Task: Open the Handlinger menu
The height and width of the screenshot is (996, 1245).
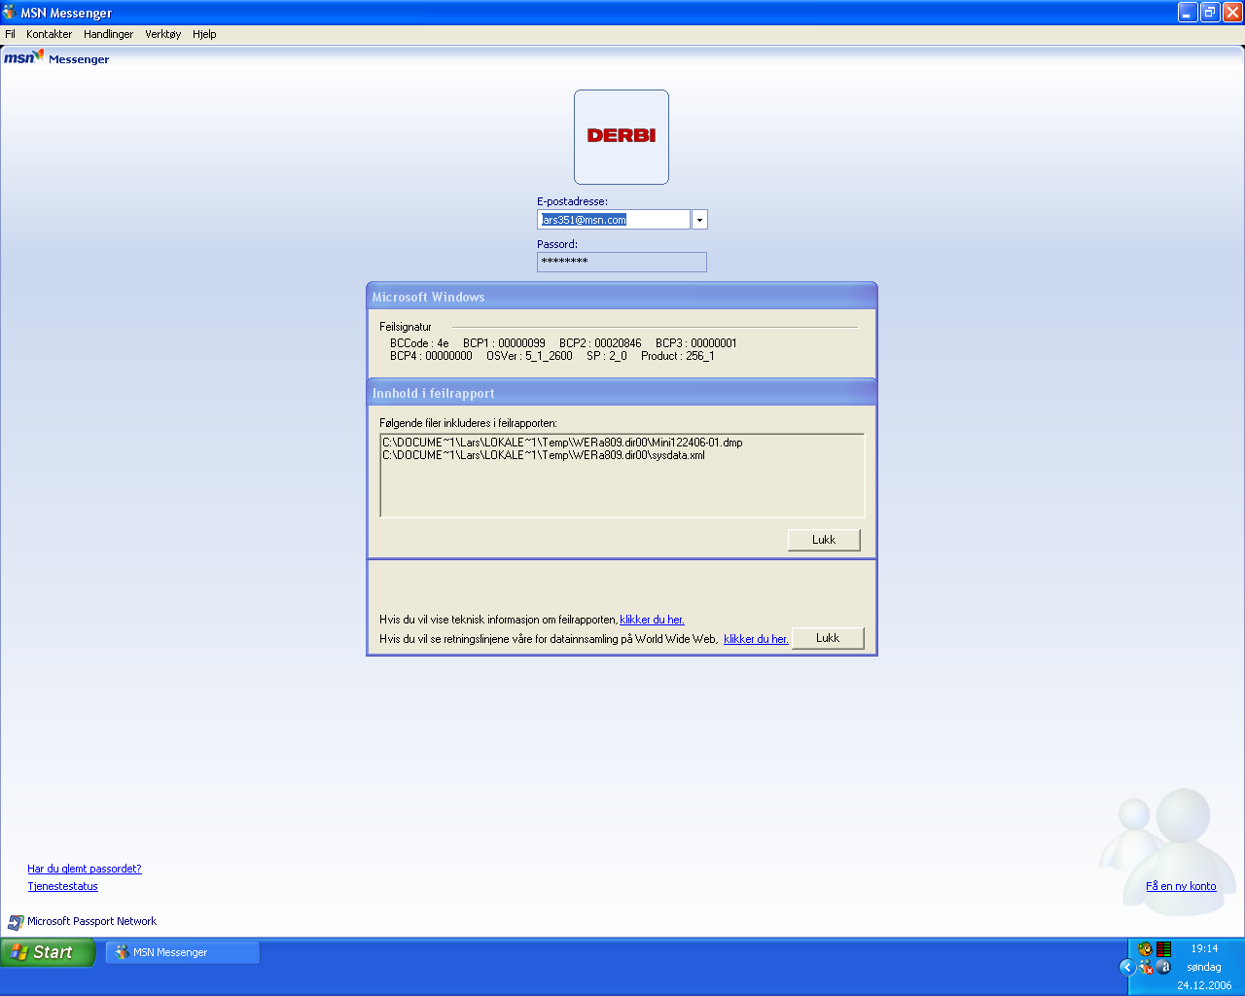Action: coord(109,34)
